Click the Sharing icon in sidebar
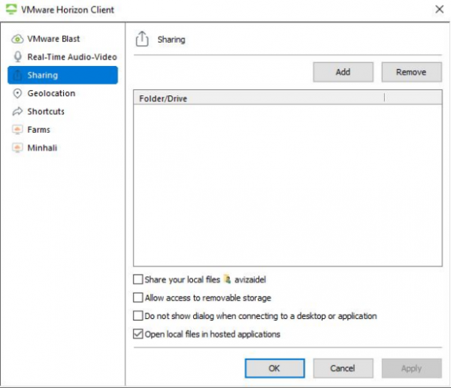 [x=18, y=75]
